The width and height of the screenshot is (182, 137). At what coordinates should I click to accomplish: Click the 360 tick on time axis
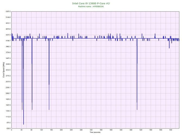pyautogui.click(x=101, y=130)
